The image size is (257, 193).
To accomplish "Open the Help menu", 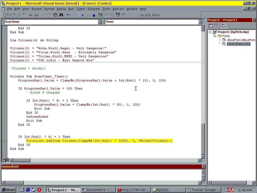I will coord(143,9).
